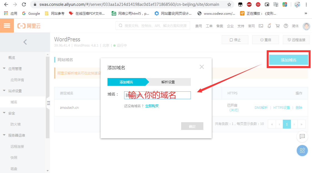This screenshot has width=312, height=173.
Task: Select 应用详情 in the sidebar
Action: pos(17,80)
